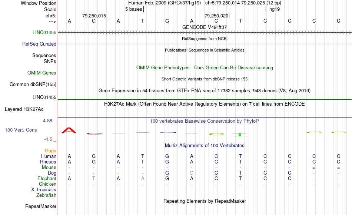The height and width of the screenshot is (215, 352).
Task: Click Multiz Alignments of 100 Vertebrates title
Action: pyautogui.click(x=205, y=146)
